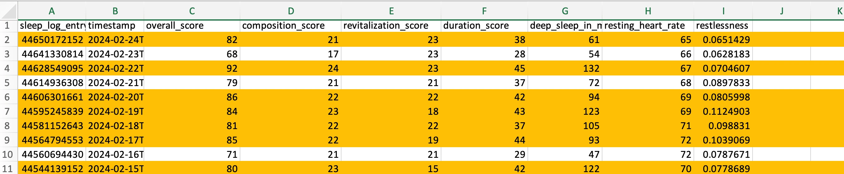The width and height of the screenshot is (844, 174).
Task: Click the resting_heart_rate header cell
Action: (x=648, y=26)
